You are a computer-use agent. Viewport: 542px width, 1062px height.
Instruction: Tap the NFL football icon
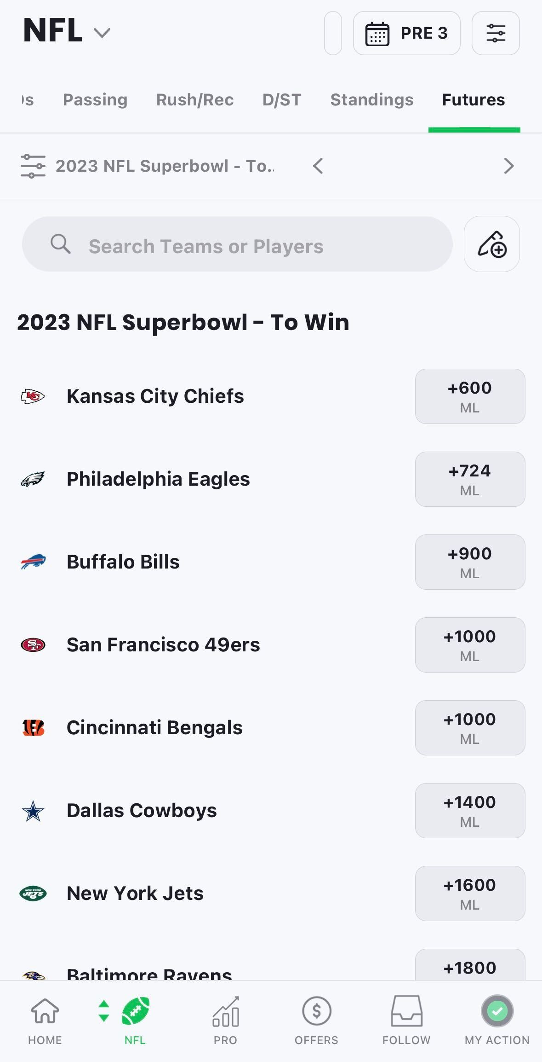click(x=135, y=1011)
